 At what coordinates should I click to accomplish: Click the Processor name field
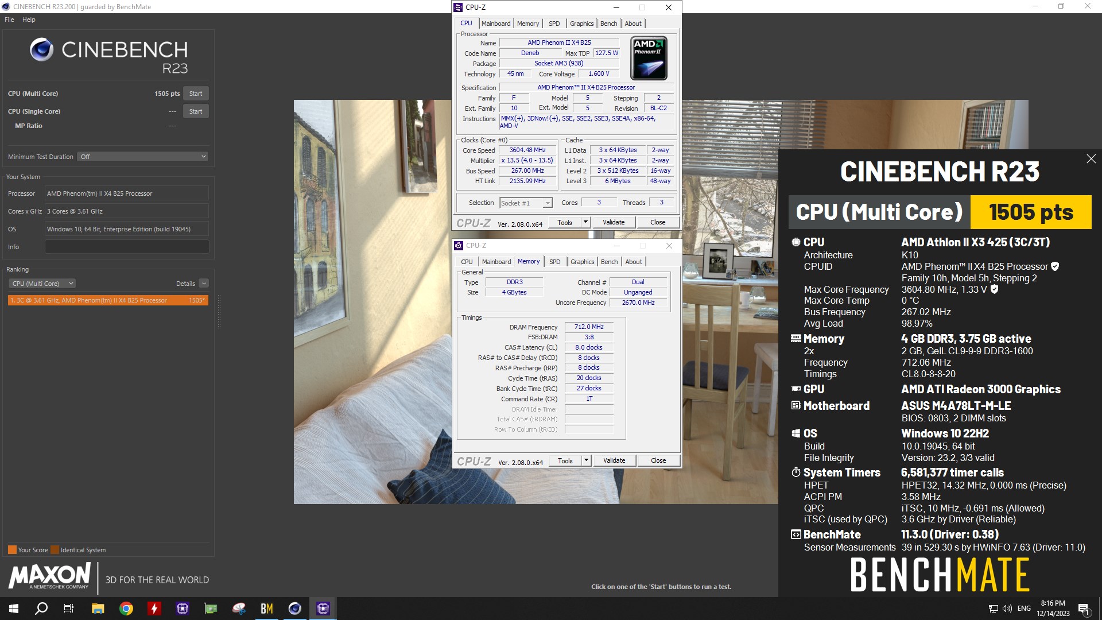click(x=127, y=193)
